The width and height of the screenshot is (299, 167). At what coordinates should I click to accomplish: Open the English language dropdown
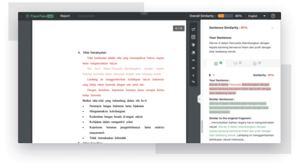pos(256,16)
